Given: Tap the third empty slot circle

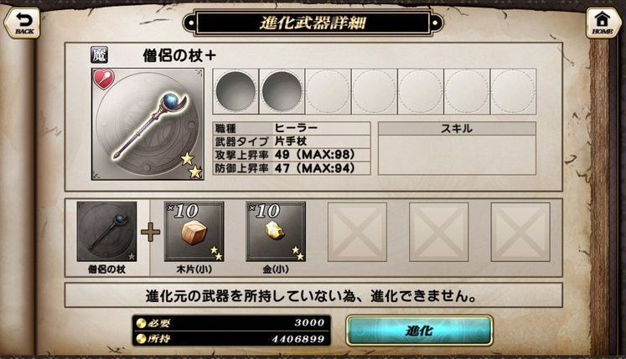Looking at the screenshot, I should pos(328,91).
